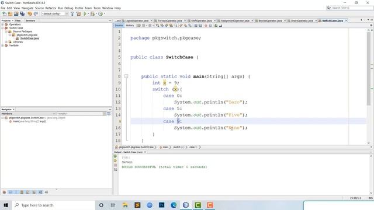Click the BUILD SUCCESSFUL output line
374x210 pixels.
coord(164,167)
